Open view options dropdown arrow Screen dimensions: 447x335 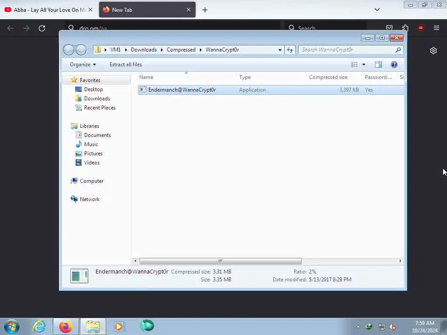coord(364,65)
